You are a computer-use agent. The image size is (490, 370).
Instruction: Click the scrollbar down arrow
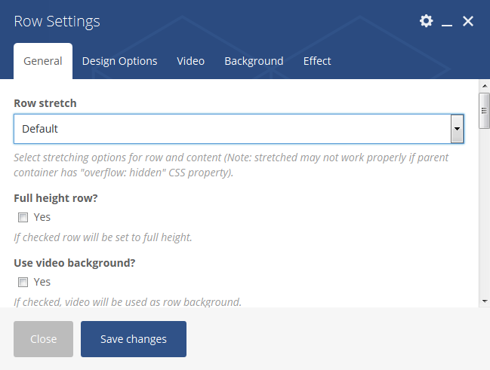coord(484,301)
